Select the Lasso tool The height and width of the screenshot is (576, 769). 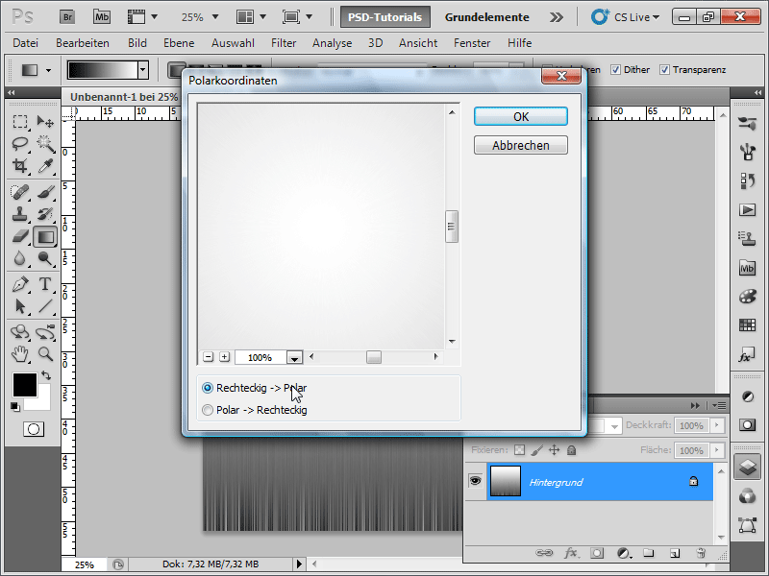[20, 143]
